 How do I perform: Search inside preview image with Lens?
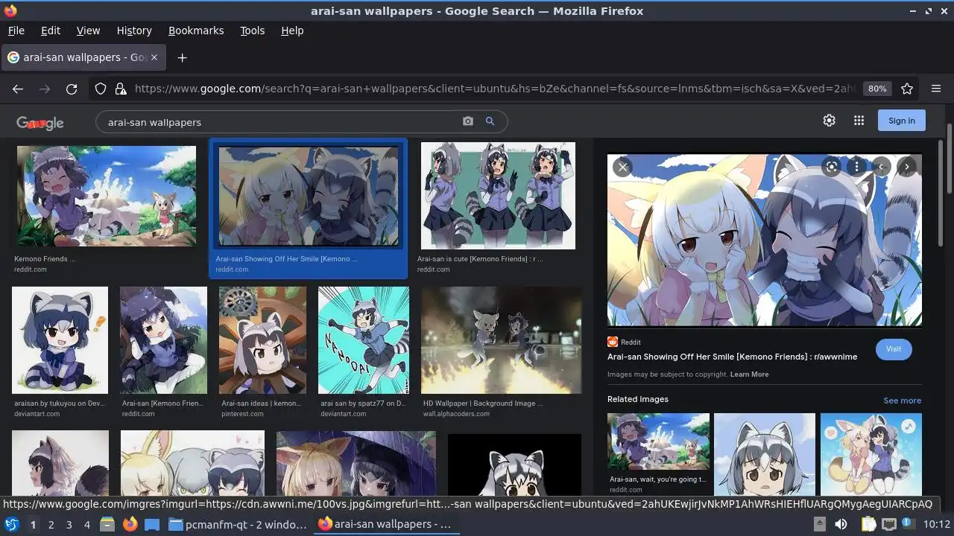point(831,167)
